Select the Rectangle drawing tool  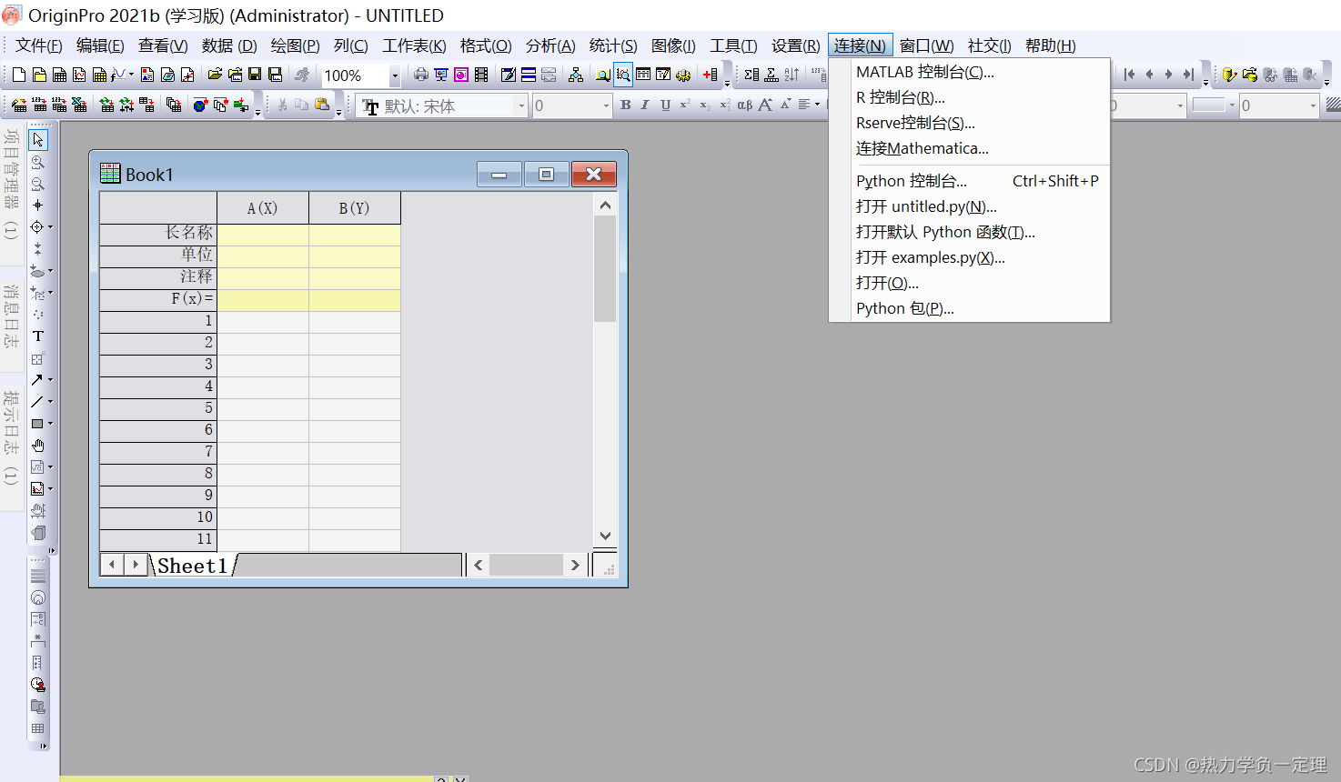click(36, 423)
